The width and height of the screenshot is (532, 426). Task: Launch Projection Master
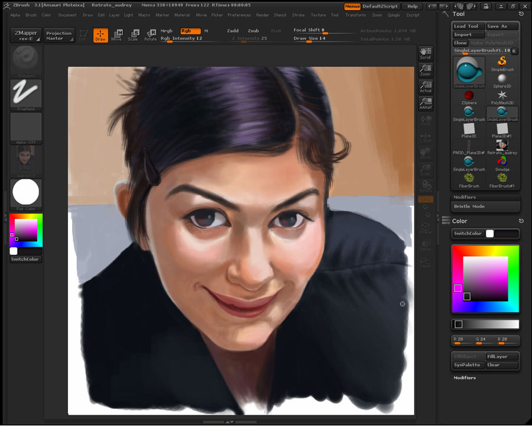pyautogui.click(x=59, y=35)
